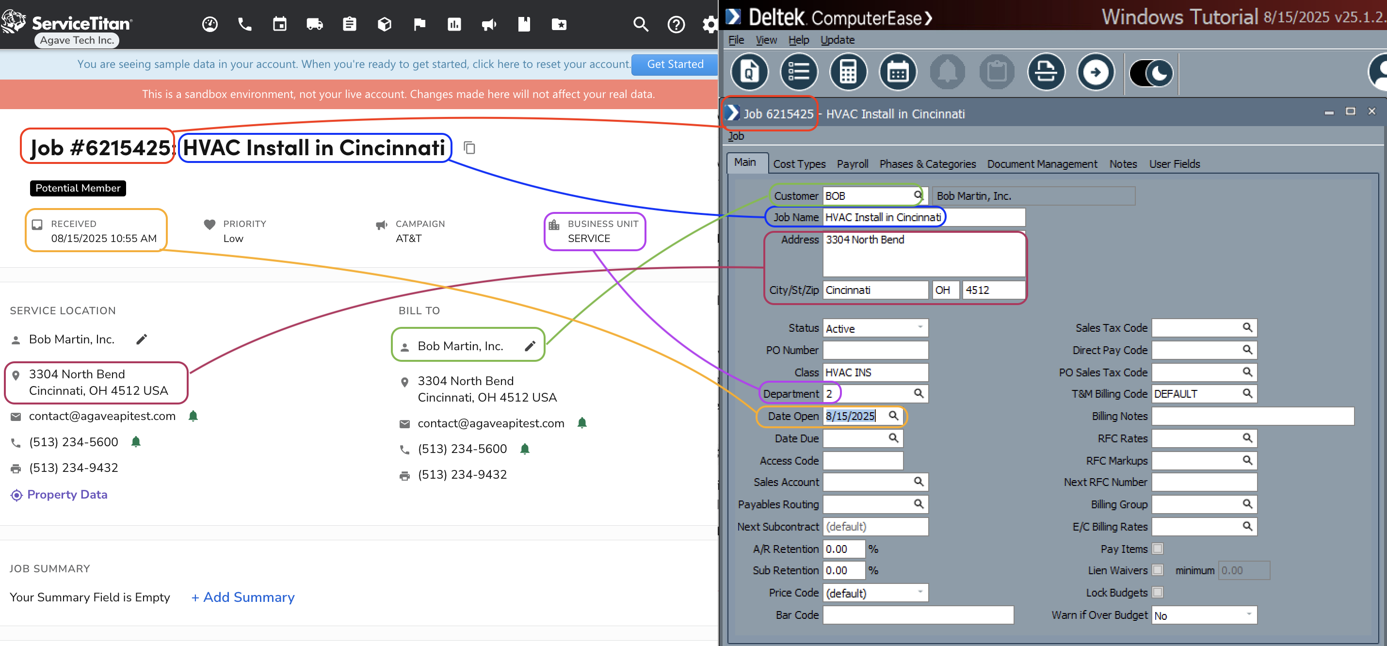Click the Agave Tech Inc. account label
Screen dimensions: 1387x646
[x=77, y=40]
